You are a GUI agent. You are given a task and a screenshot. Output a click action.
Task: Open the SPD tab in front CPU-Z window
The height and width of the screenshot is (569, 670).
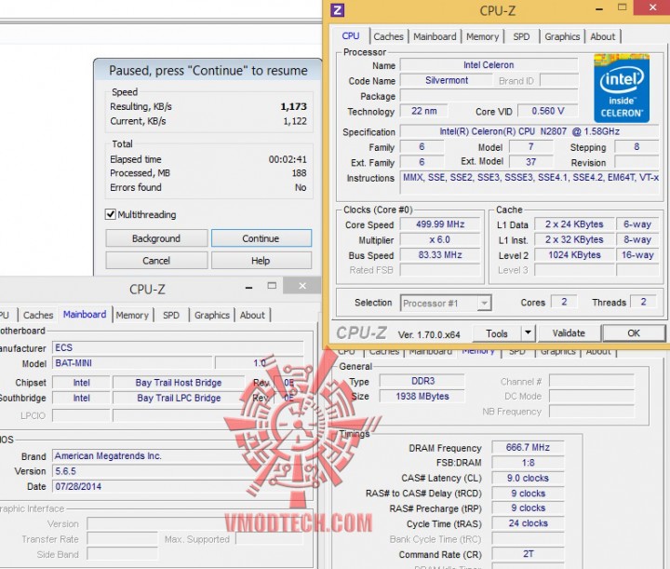(521, 36)
